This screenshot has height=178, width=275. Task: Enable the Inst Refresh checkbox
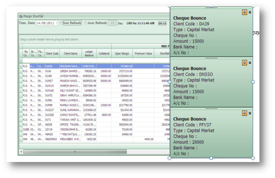click(62, 23)
